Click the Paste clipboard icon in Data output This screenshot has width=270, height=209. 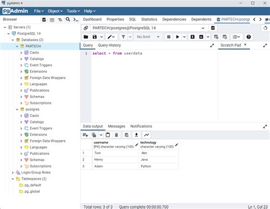coord(108,135)
